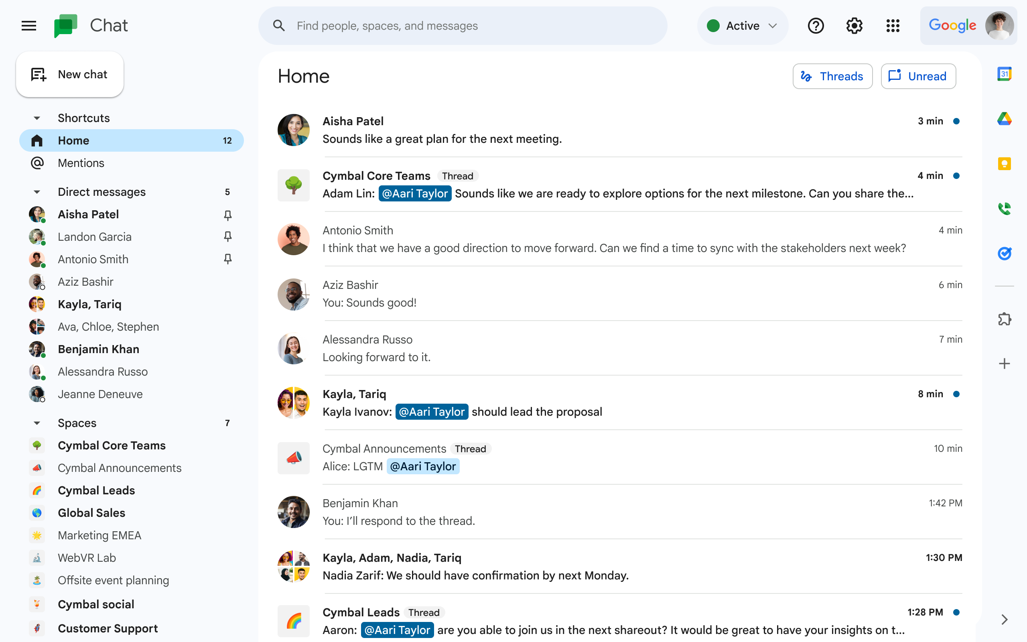The height and width of the screenshot is (642, 1027).
Task: Open the Settings gear icon
Action: [x=855, y=26]
